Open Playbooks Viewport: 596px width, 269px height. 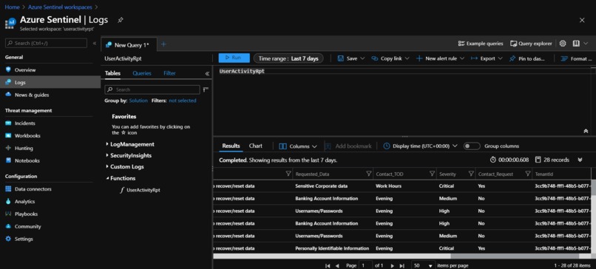pyautogui.click(x=26, y=214)
